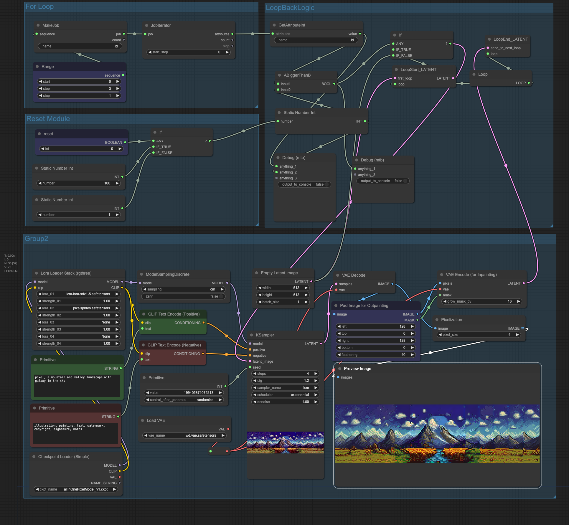Collapse the KSampler node title dot
Screen dimensions: 569x525
tap(252, 335)
